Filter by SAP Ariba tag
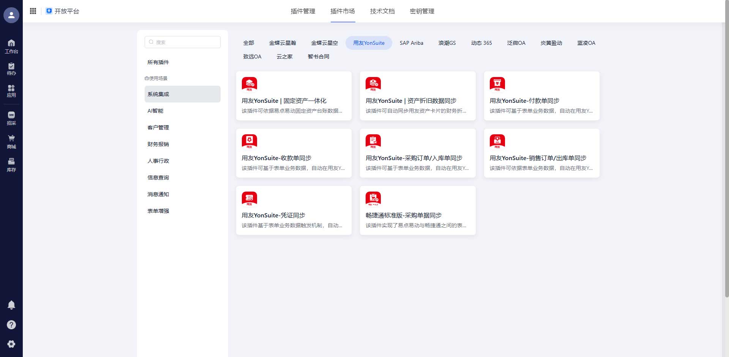The width and height of the screenshot is (729, 357). click(x=412, y=43)
